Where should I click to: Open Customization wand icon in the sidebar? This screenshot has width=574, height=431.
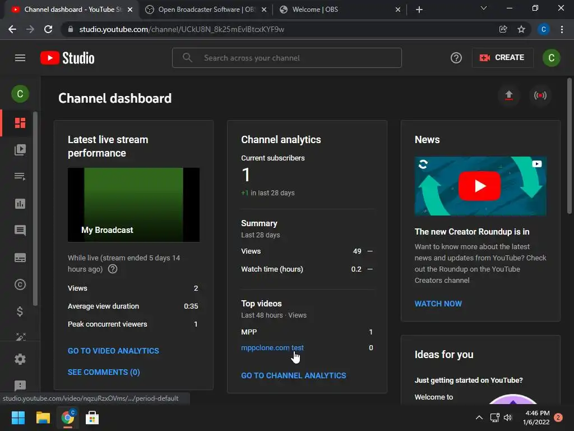click(20, 337)
